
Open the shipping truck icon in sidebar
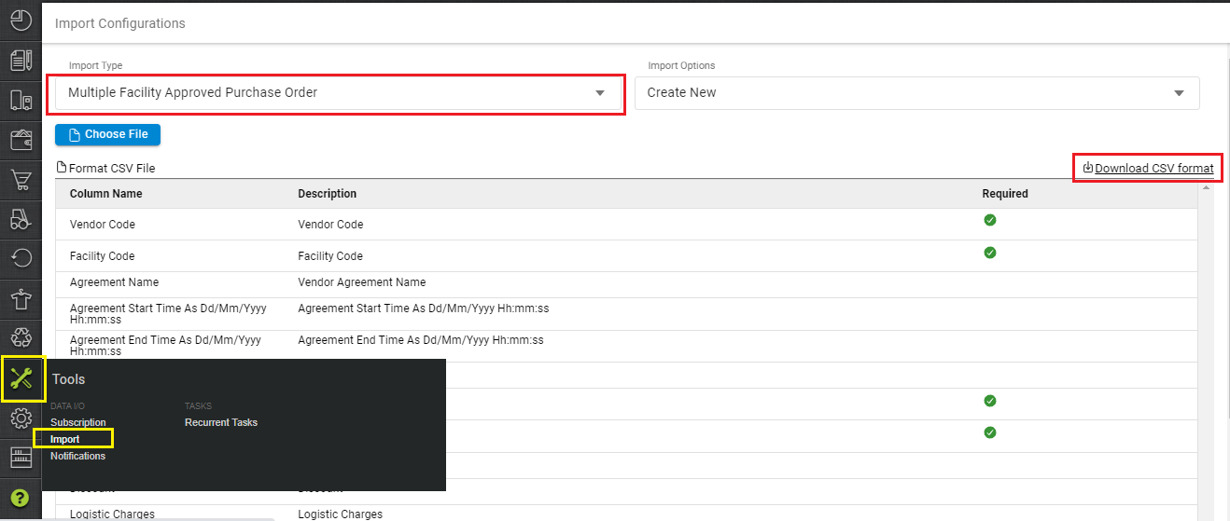(x=21, y=101)
